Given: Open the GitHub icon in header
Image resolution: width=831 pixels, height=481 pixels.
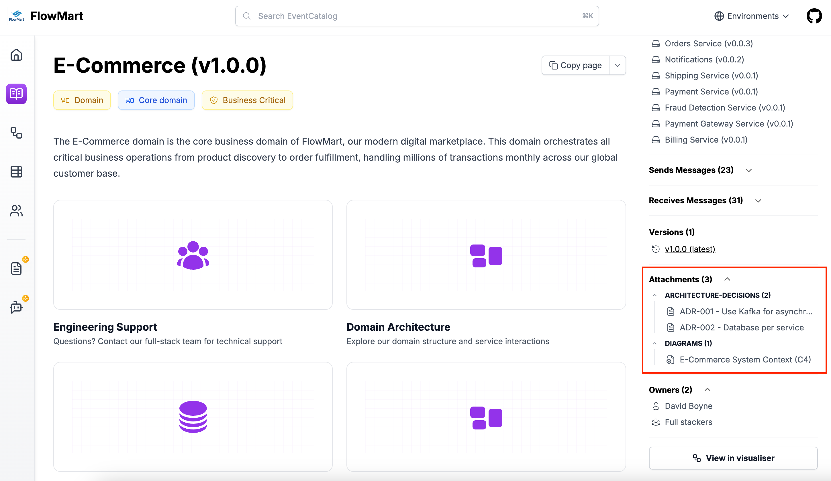Looking at the screenshot, I should [x=814, y=16].
